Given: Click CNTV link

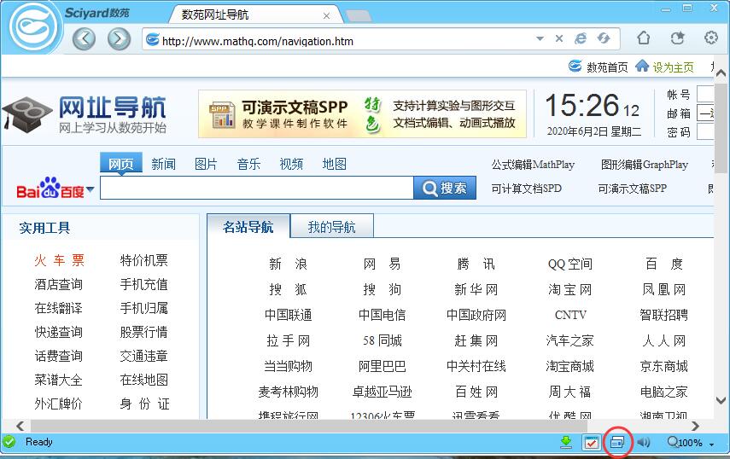Looking at the screenshot, I should coord(570,316).
